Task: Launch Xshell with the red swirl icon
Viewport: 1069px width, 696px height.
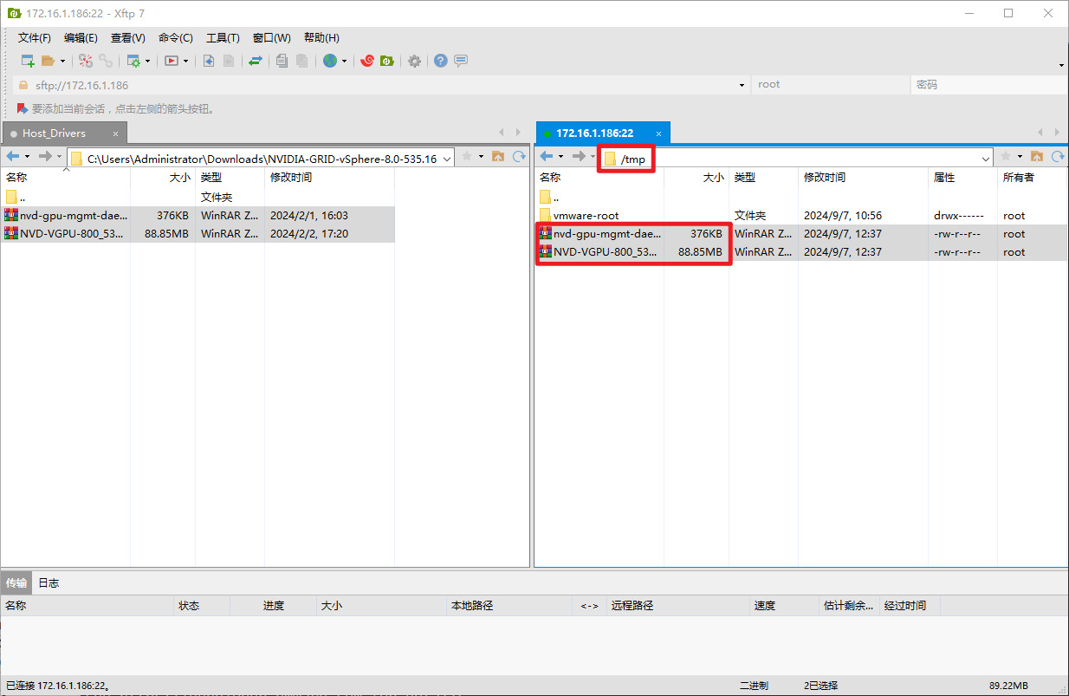Action: point(366,61)
